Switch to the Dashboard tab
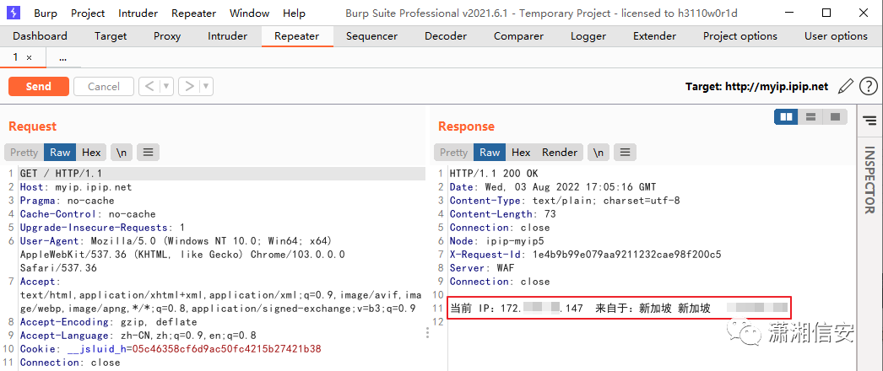The height and width of the screenshot is (371, 883). tap(40, 36)
